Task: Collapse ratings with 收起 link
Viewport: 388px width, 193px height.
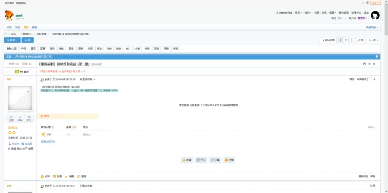Action: 371,127
